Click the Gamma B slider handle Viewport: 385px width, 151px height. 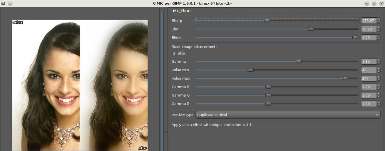tap(268, 104)
